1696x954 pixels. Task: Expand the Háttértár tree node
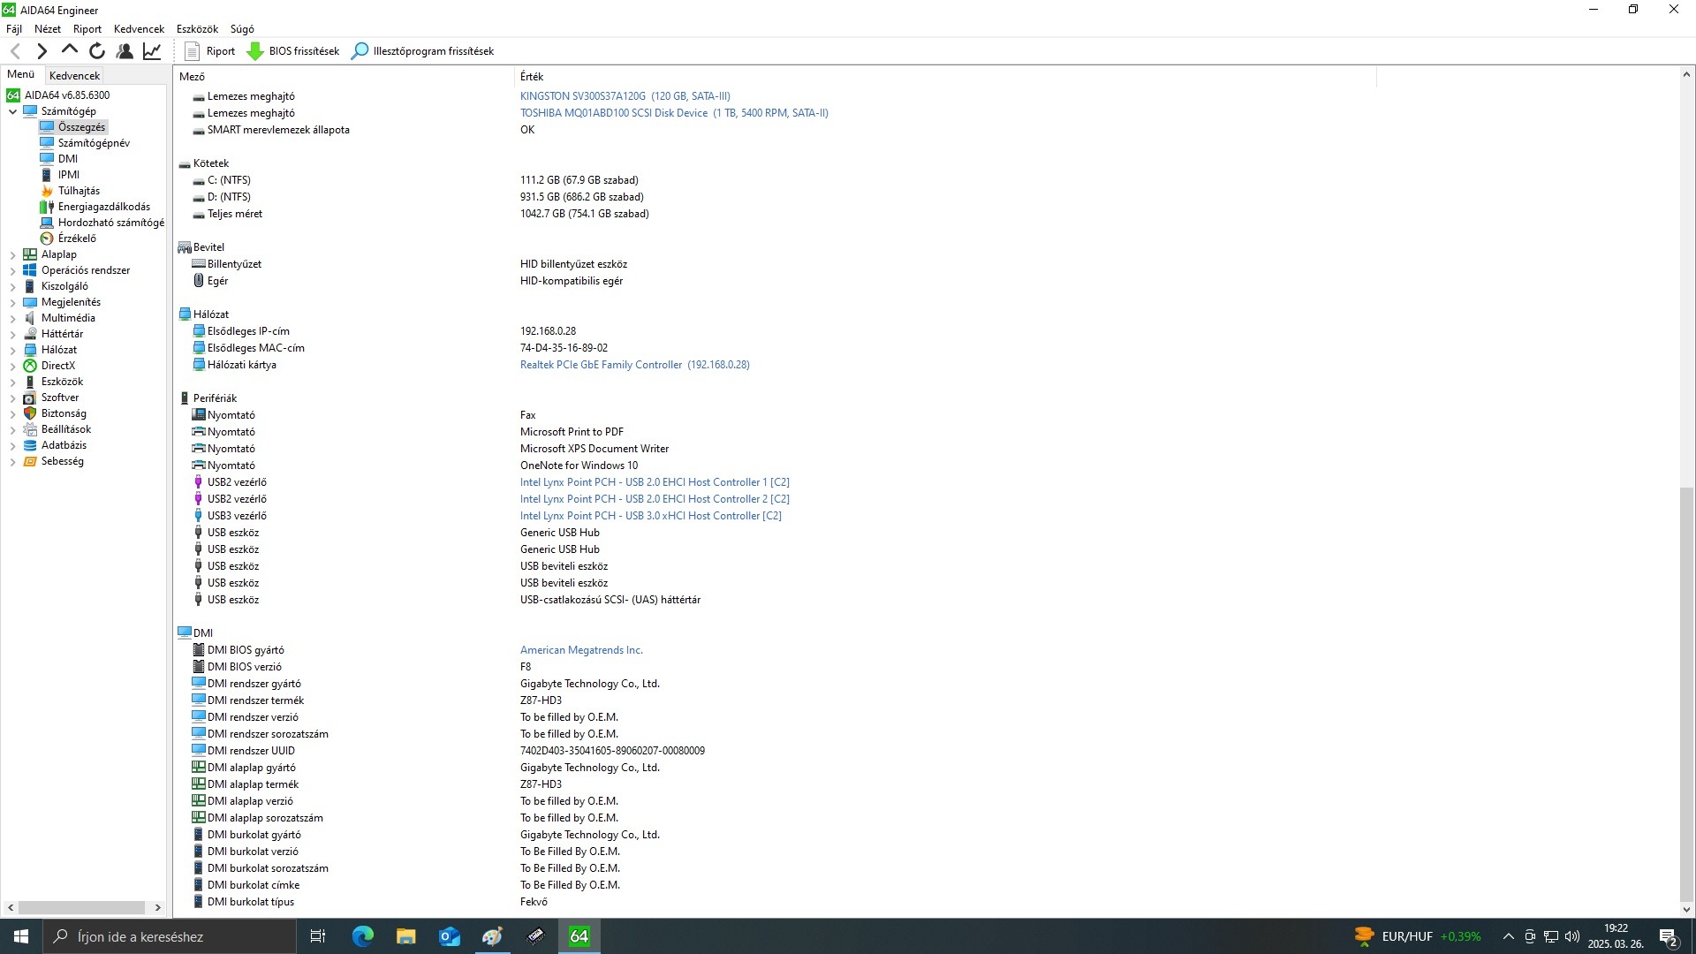pos(12,334)
